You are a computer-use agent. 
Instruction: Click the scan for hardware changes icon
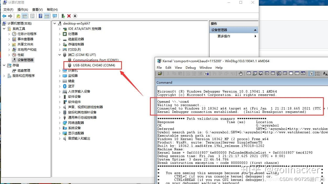click(x=55, y=16)
